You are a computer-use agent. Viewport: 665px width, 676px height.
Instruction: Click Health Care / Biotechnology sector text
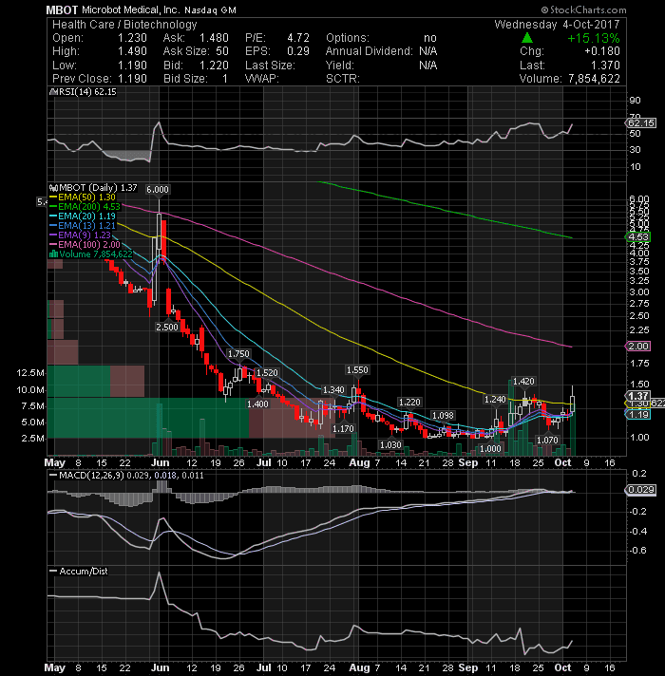(x=124, y=25)
